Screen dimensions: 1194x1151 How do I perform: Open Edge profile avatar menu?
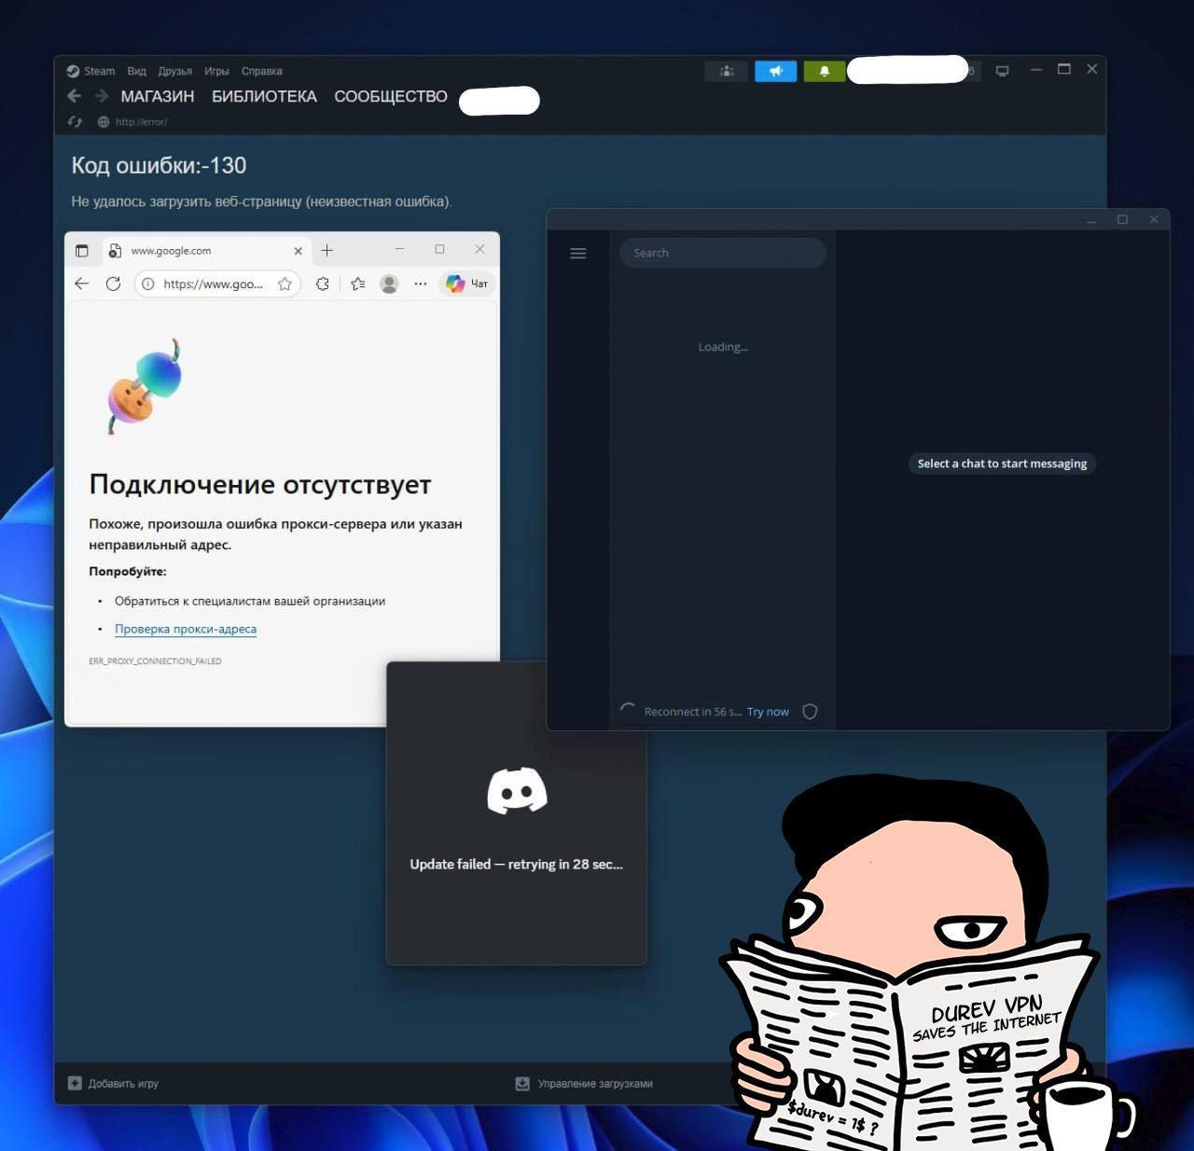(389, 284)
